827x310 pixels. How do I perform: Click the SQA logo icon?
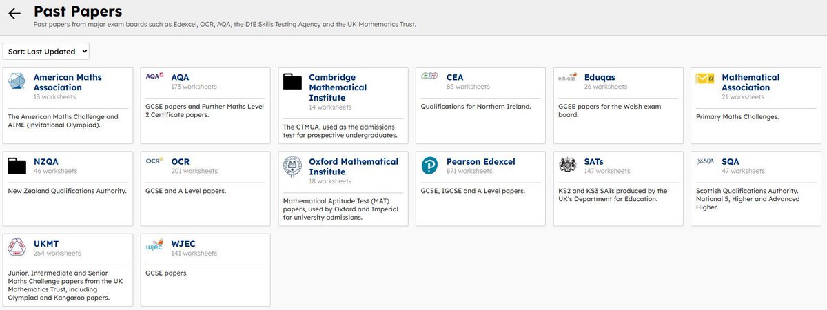706,161
